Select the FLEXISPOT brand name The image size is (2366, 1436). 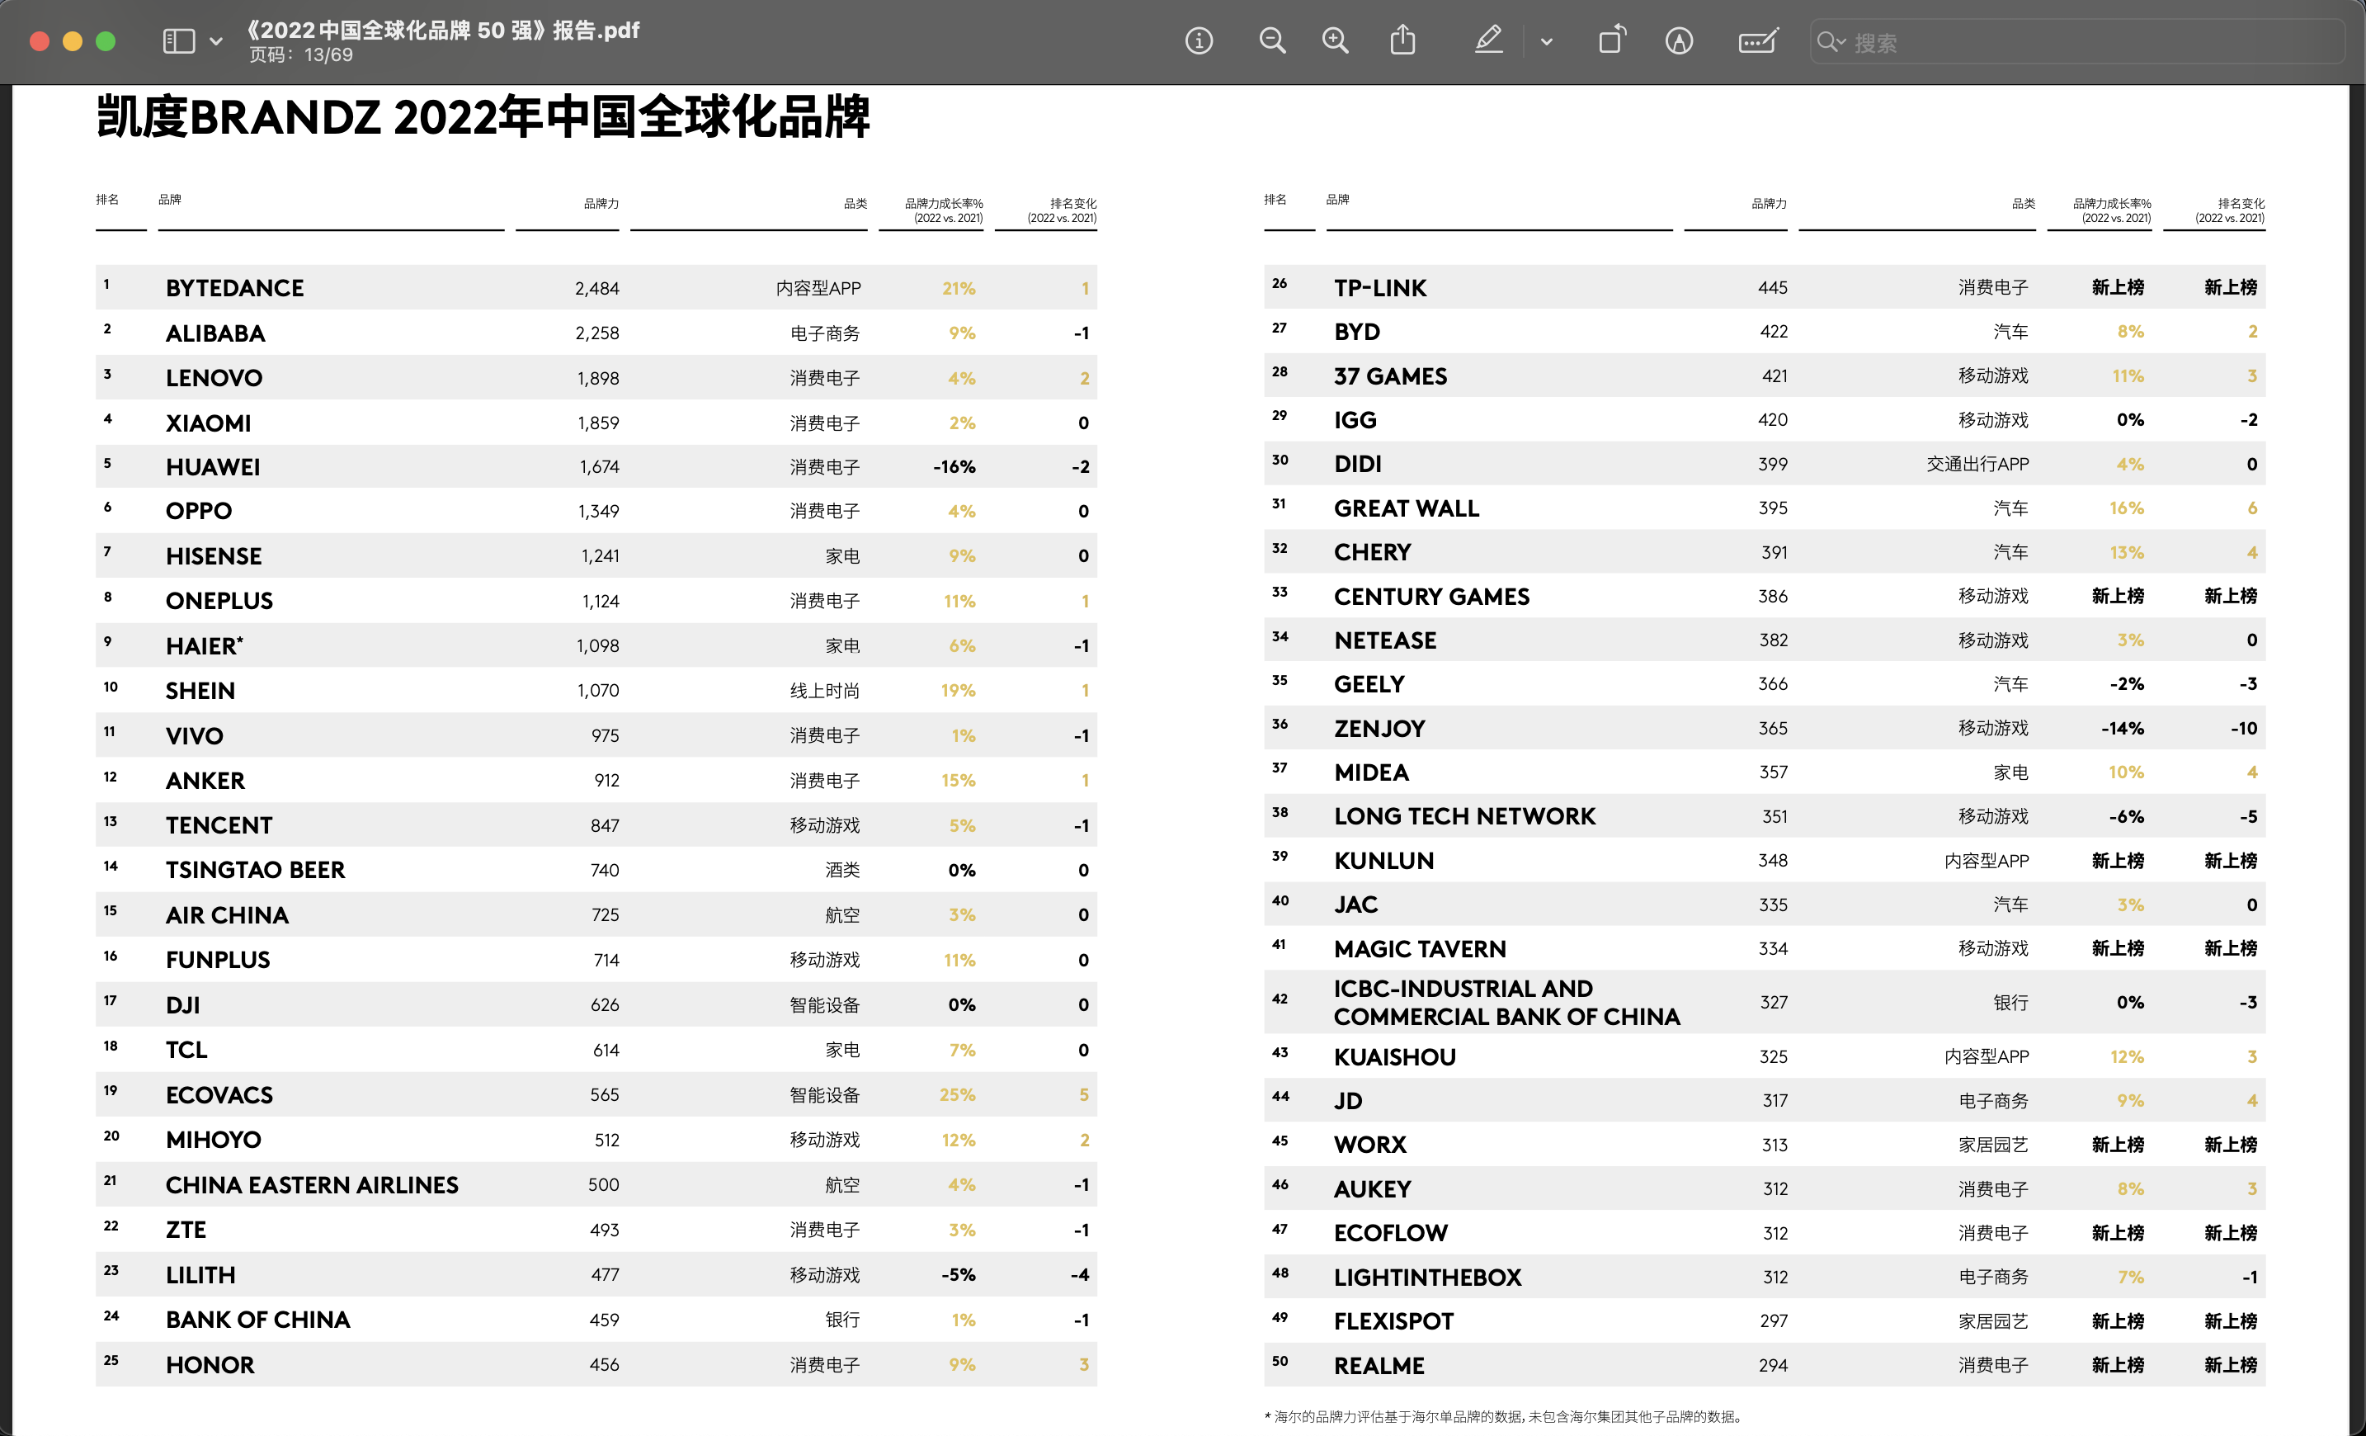[x=1393, y=1321]
